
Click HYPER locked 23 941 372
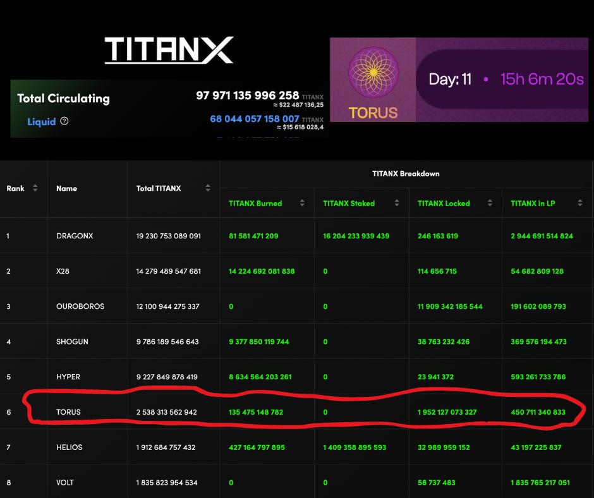pos(435,377)
